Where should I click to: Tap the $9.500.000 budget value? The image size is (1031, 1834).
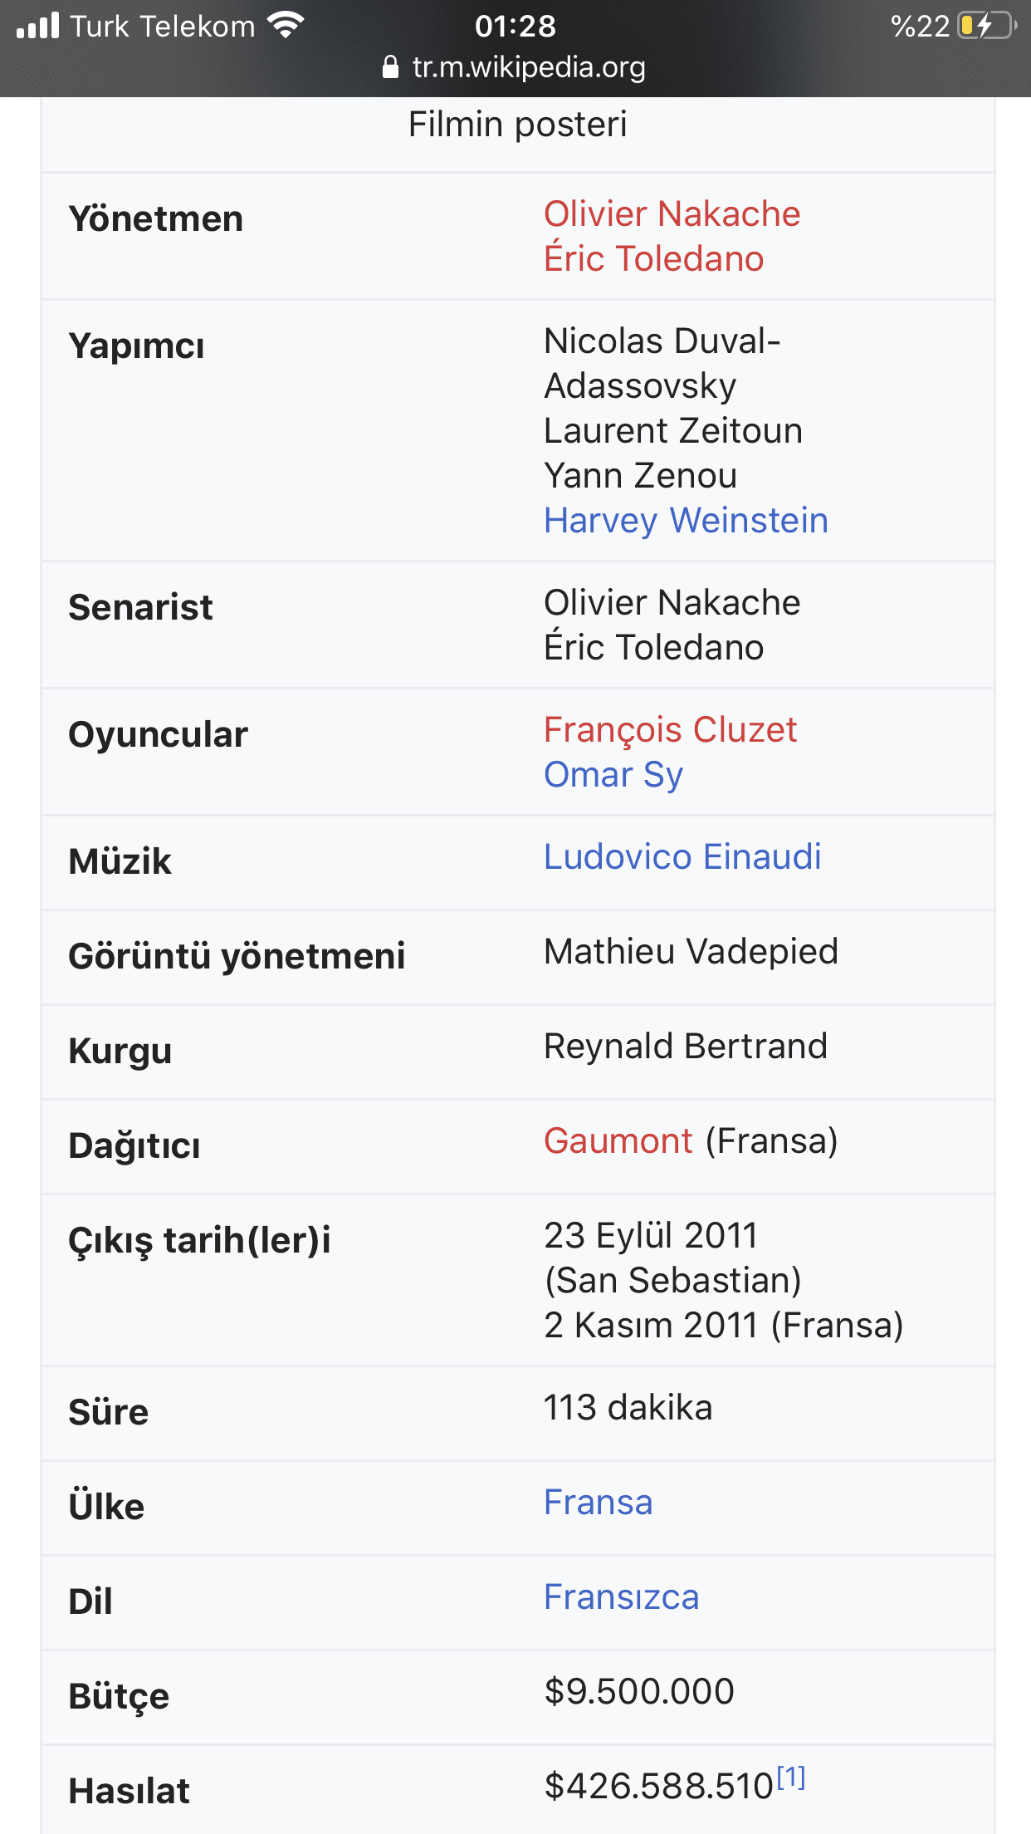coord(638,1691)
